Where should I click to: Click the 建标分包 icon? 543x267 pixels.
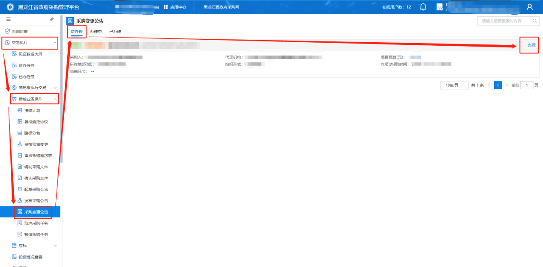[x=20, y=133]
